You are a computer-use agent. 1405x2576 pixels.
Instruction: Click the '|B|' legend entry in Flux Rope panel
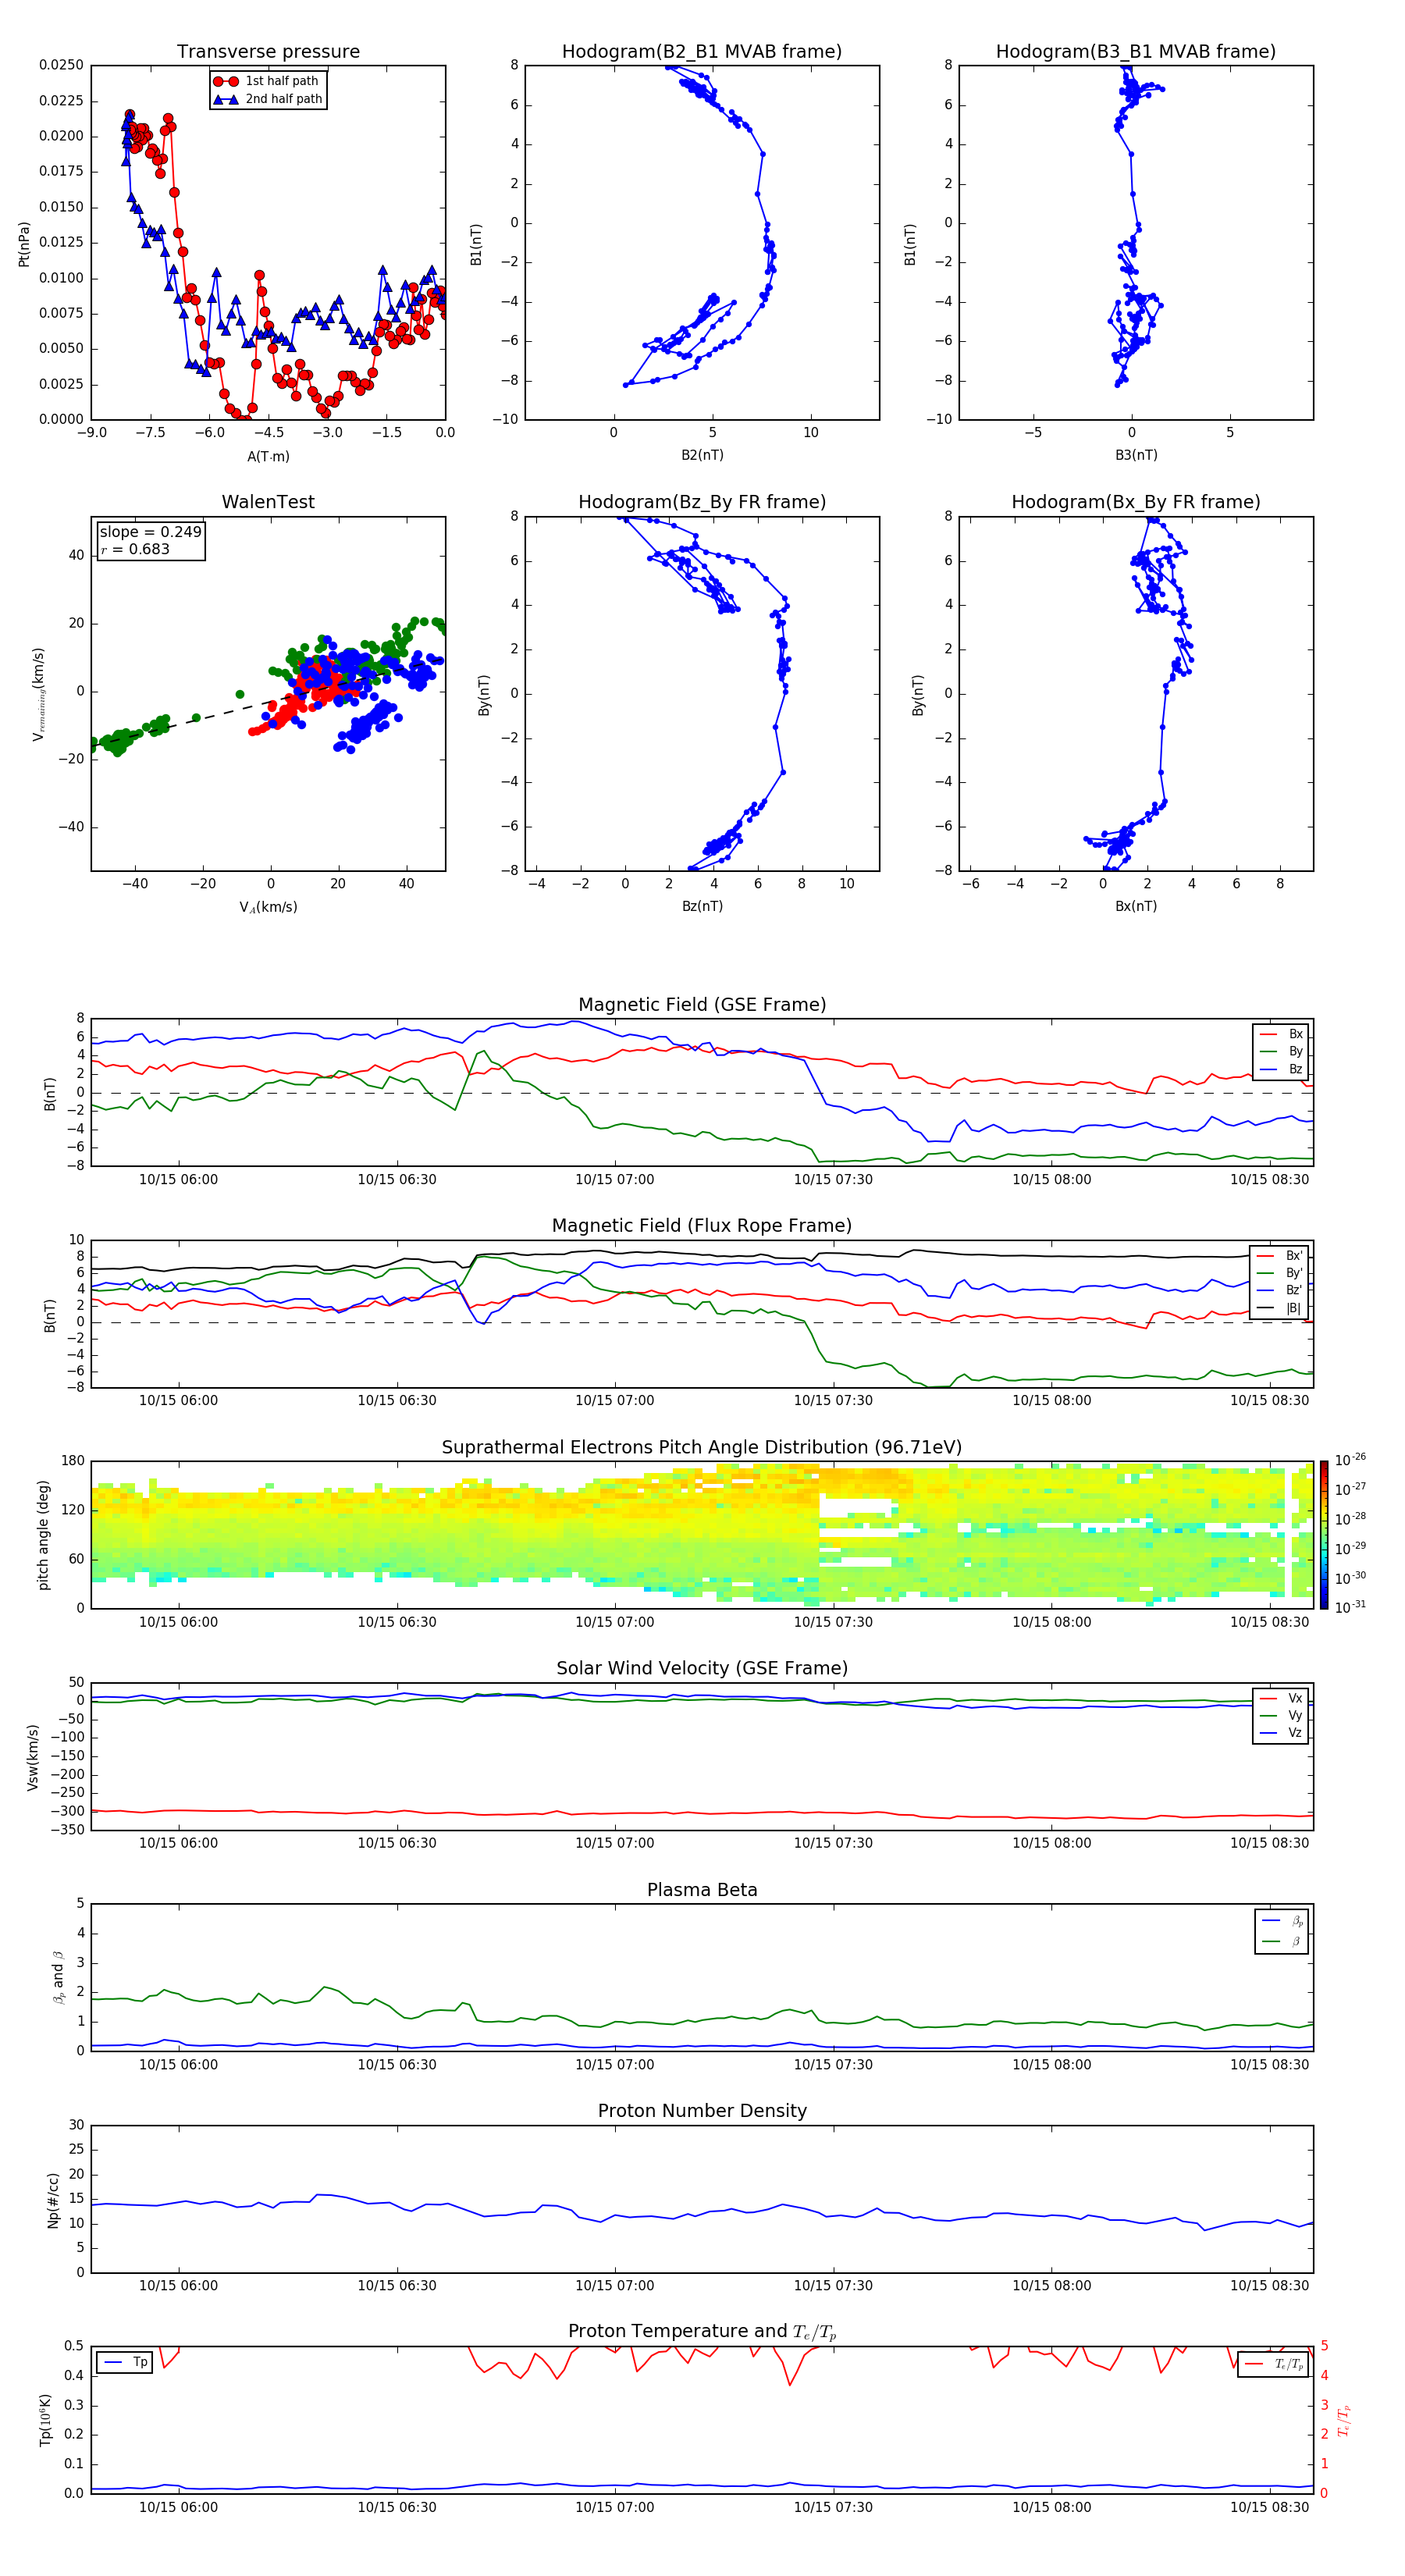click(x=1279, y=1308)
